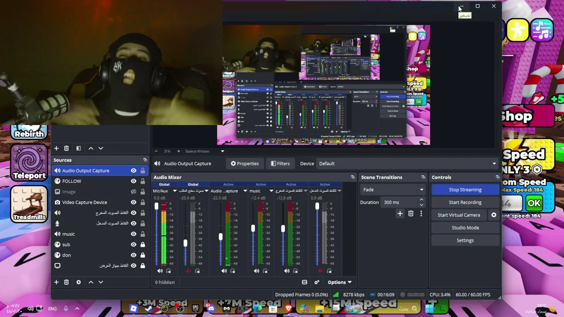
Task: Select the FOLLOW source row
Action: pos(100,181)
